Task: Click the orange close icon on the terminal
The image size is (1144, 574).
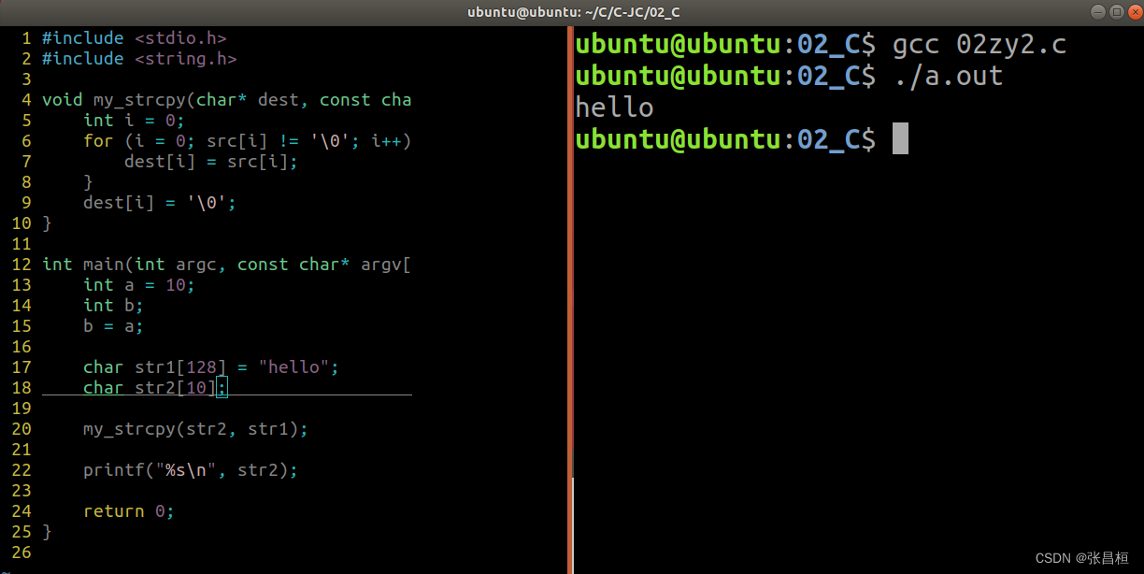Action: [x=1135, y=11]
